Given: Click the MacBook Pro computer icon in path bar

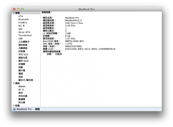Looking at the screenshot, I should coord(14,109).
